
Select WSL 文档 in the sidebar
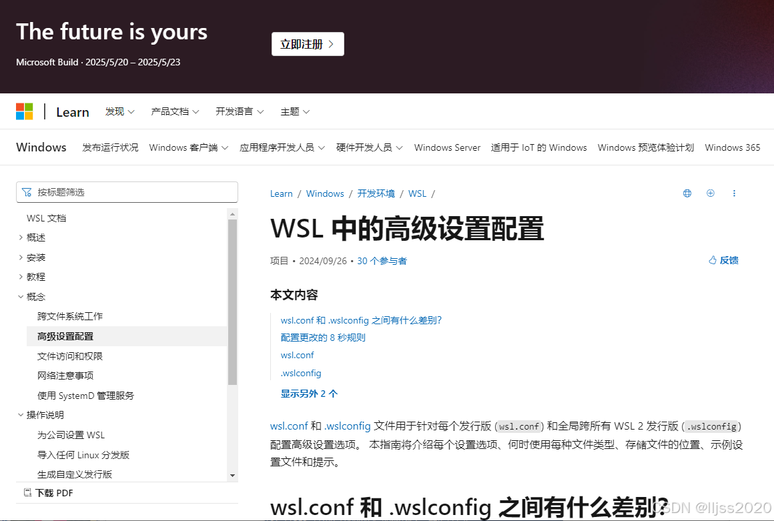(47, 218)
